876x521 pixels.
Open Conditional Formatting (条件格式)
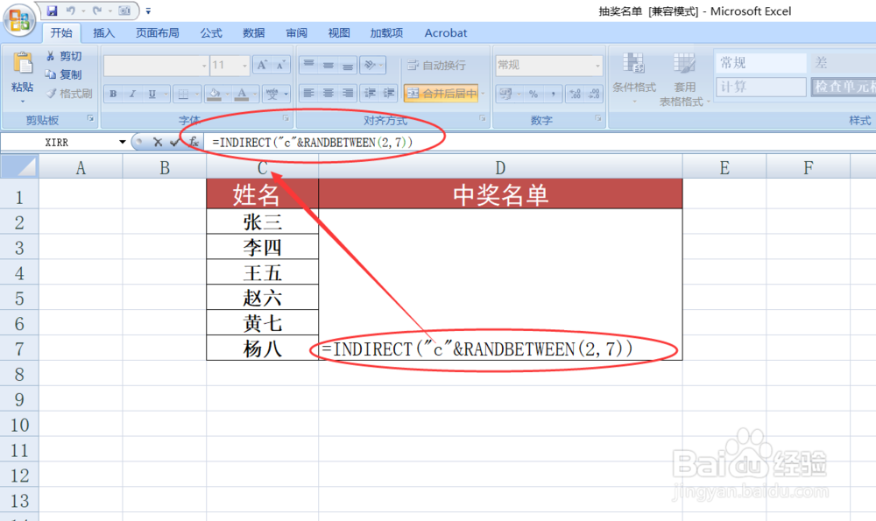point(634,74)
